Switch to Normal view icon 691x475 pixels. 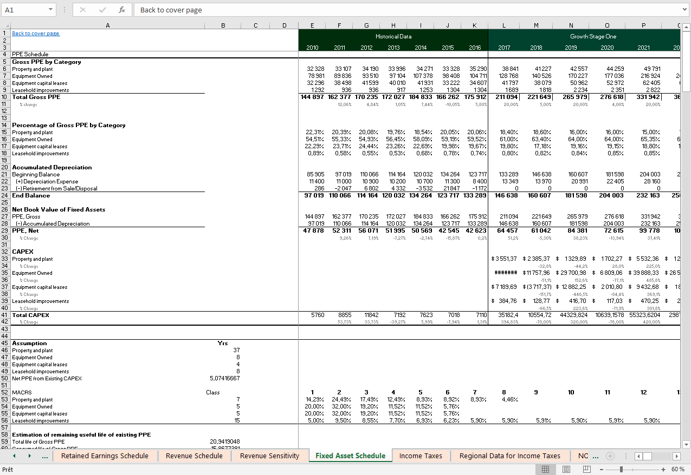(546, 469)
